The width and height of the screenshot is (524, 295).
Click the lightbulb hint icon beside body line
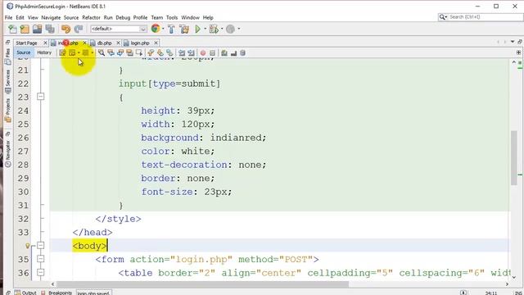[28, 246]
